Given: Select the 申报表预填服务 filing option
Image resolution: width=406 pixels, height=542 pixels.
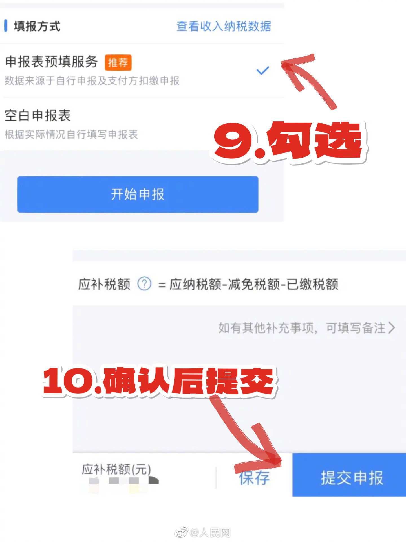Looking at the screenshot, I should 142,70.
